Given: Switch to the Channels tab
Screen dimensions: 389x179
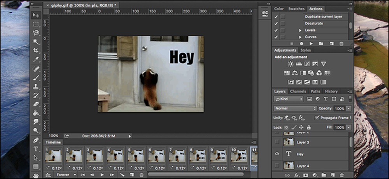Looking at the screenshot, I should click(x=298, y=91).
